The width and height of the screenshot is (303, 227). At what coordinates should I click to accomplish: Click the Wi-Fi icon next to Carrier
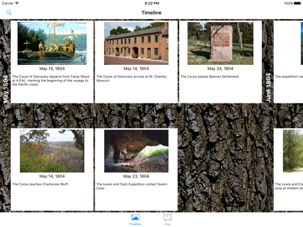coord(17,3)
